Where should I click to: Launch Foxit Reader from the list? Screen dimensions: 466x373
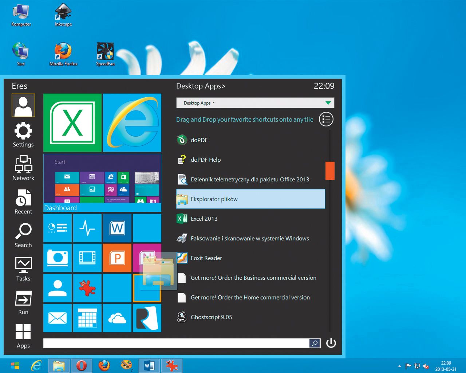click(x=250, y=258)
